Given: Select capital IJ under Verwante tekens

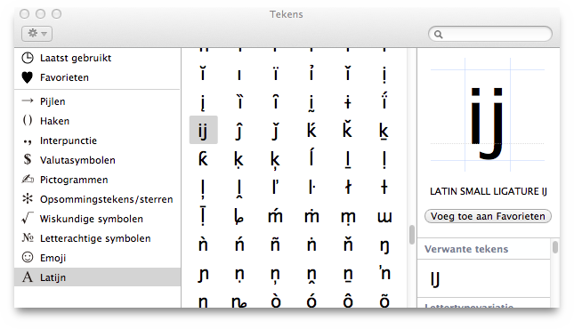Looking at the screenshot, I should click(x=435, y=279).
